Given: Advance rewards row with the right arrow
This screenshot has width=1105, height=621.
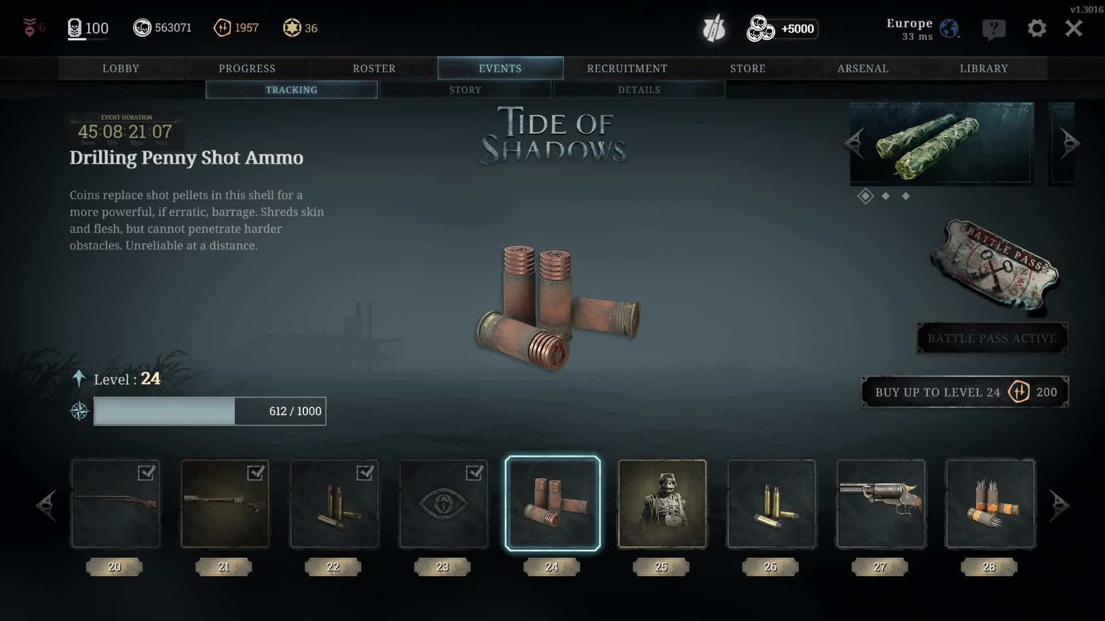Looking at the screenshot, I should click(x=1059, y=505).
